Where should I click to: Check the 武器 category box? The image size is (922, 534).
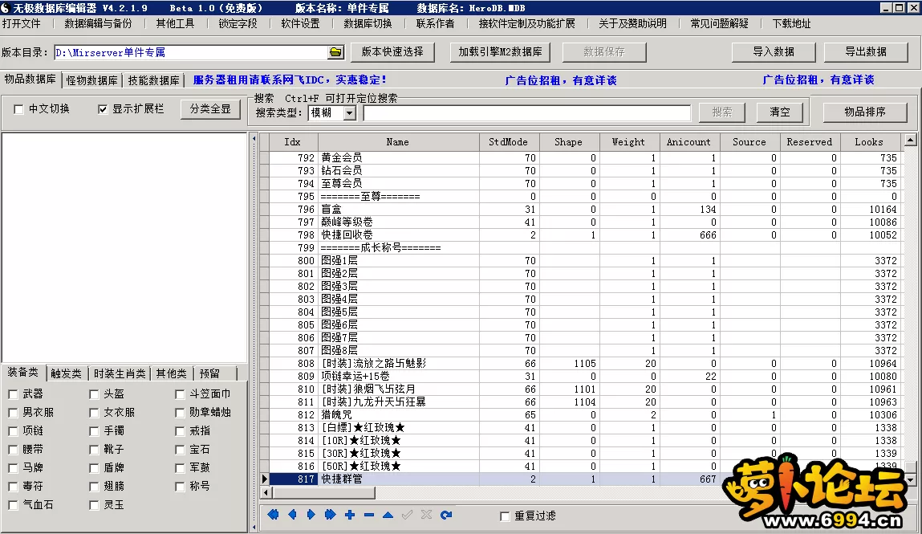13,394
